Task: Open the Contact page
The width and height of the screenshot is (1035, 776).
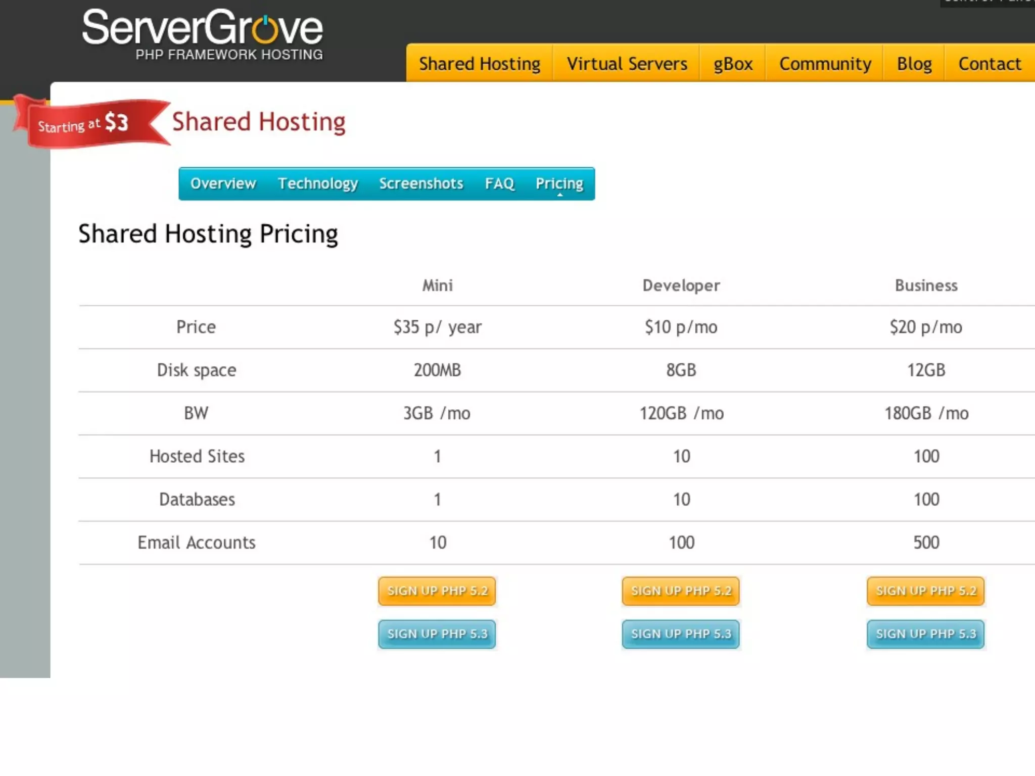Action: pyautogui.click(x=990, y=64)
